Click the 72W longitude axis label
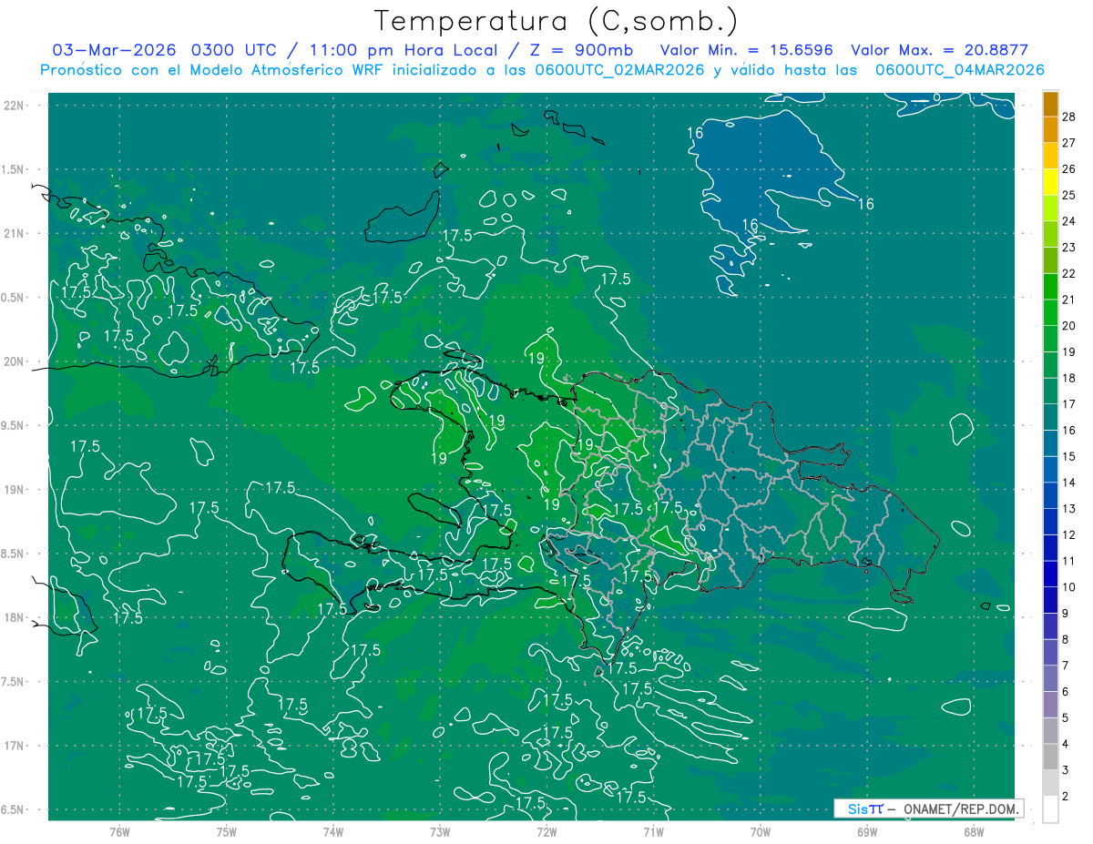The width and height of the screenshot is (1093, 844). click(546, 831)
